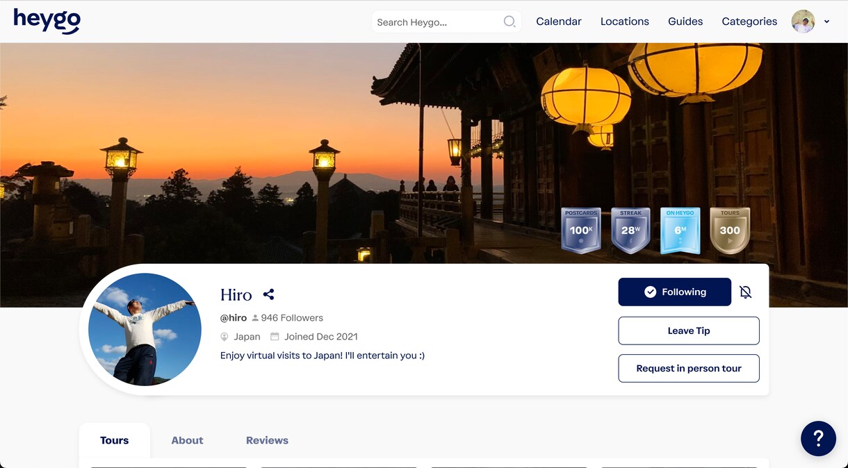This screenshot has height=468, width=848.
Task: Switch to the About tab
Action: click(x=188, y=440)
